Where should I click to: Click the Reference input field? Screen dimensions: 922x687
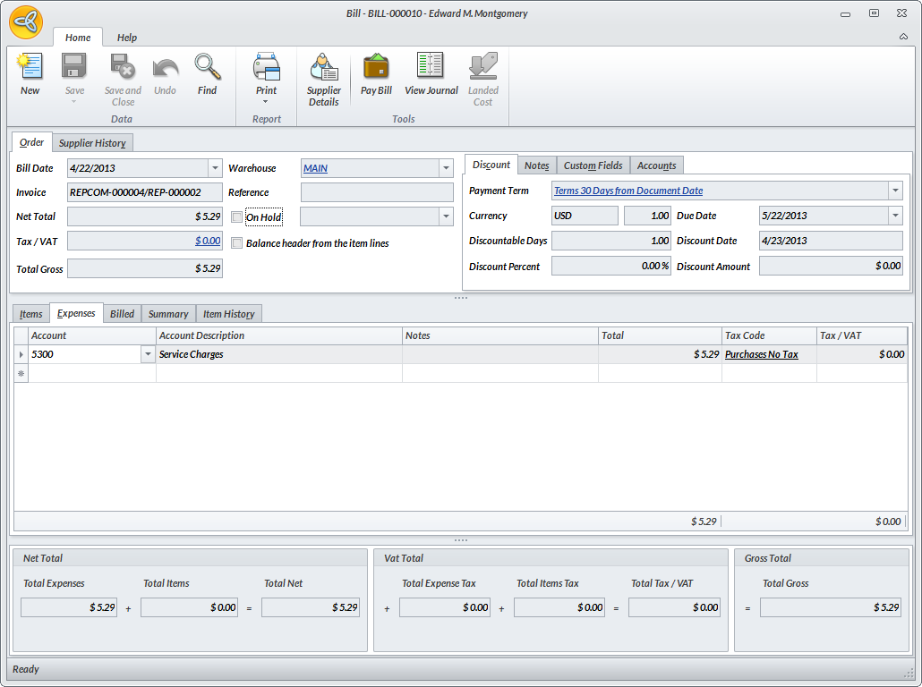click(377, 192)
